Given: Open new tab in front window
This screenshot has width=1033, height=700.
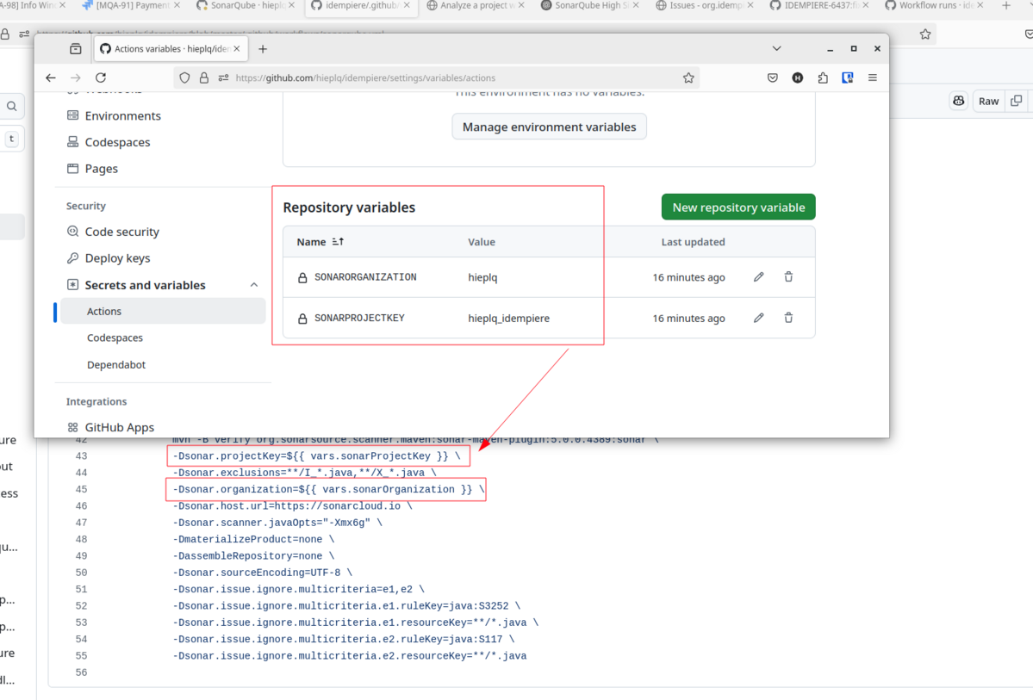Looking at the screenshot, I should (263, 49).
